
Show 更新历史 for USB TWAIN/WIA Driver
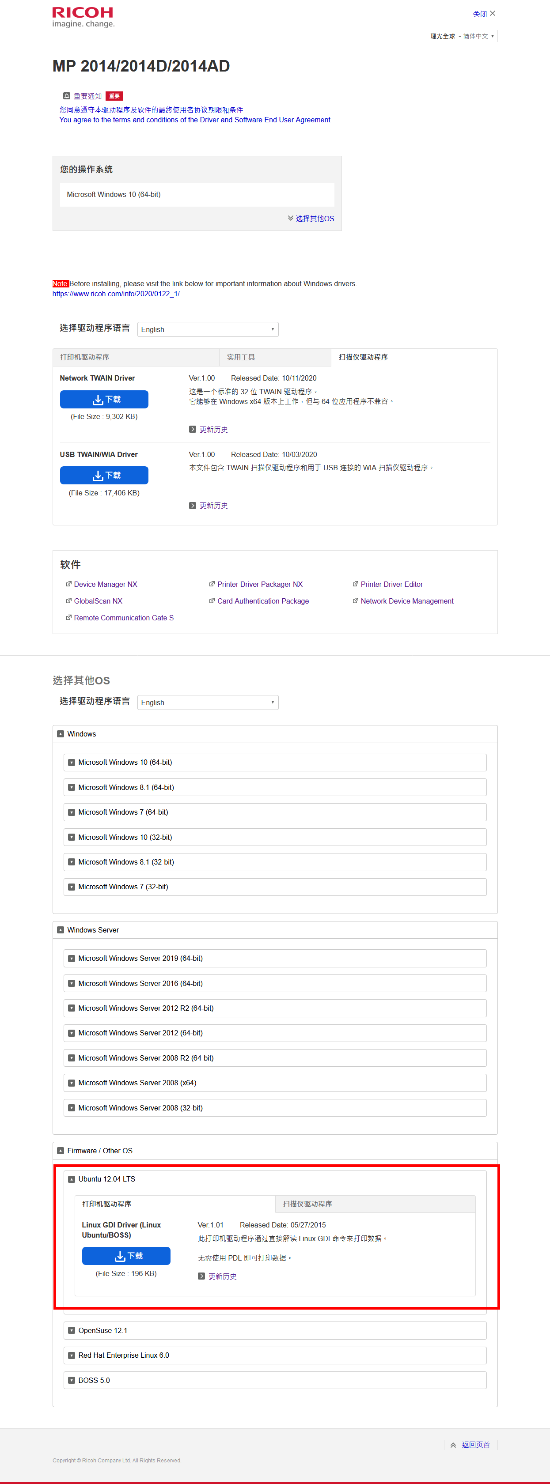point(209,505)
